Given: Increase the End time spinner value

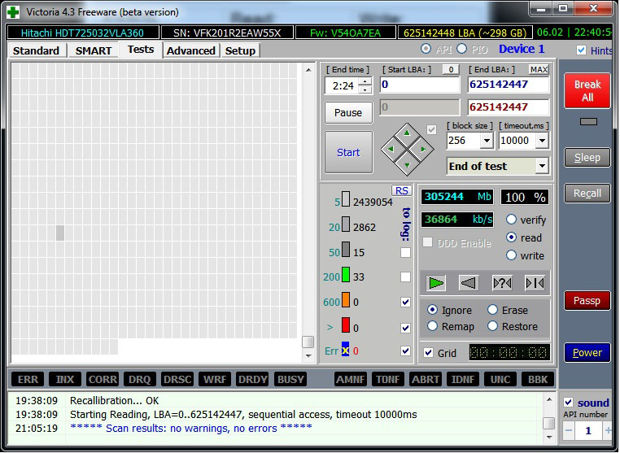Looking at the screenshot, I should (x=365, y=82).
